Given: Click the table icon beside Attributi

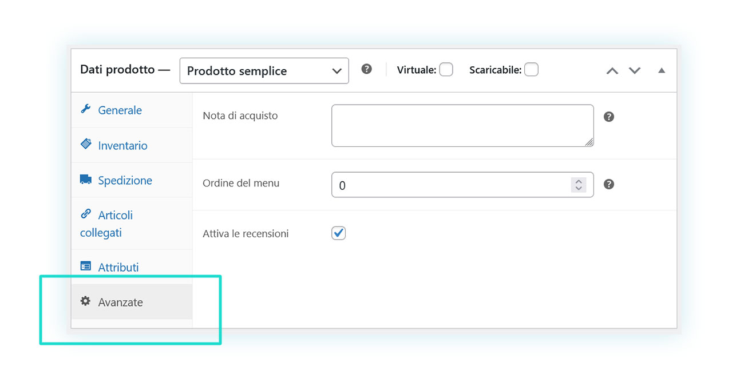Looking at the screenshot, I should pyautogui.click(x=86, y=266).
